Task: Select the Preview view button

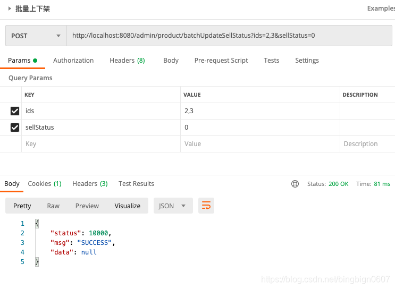Action: 87,206
